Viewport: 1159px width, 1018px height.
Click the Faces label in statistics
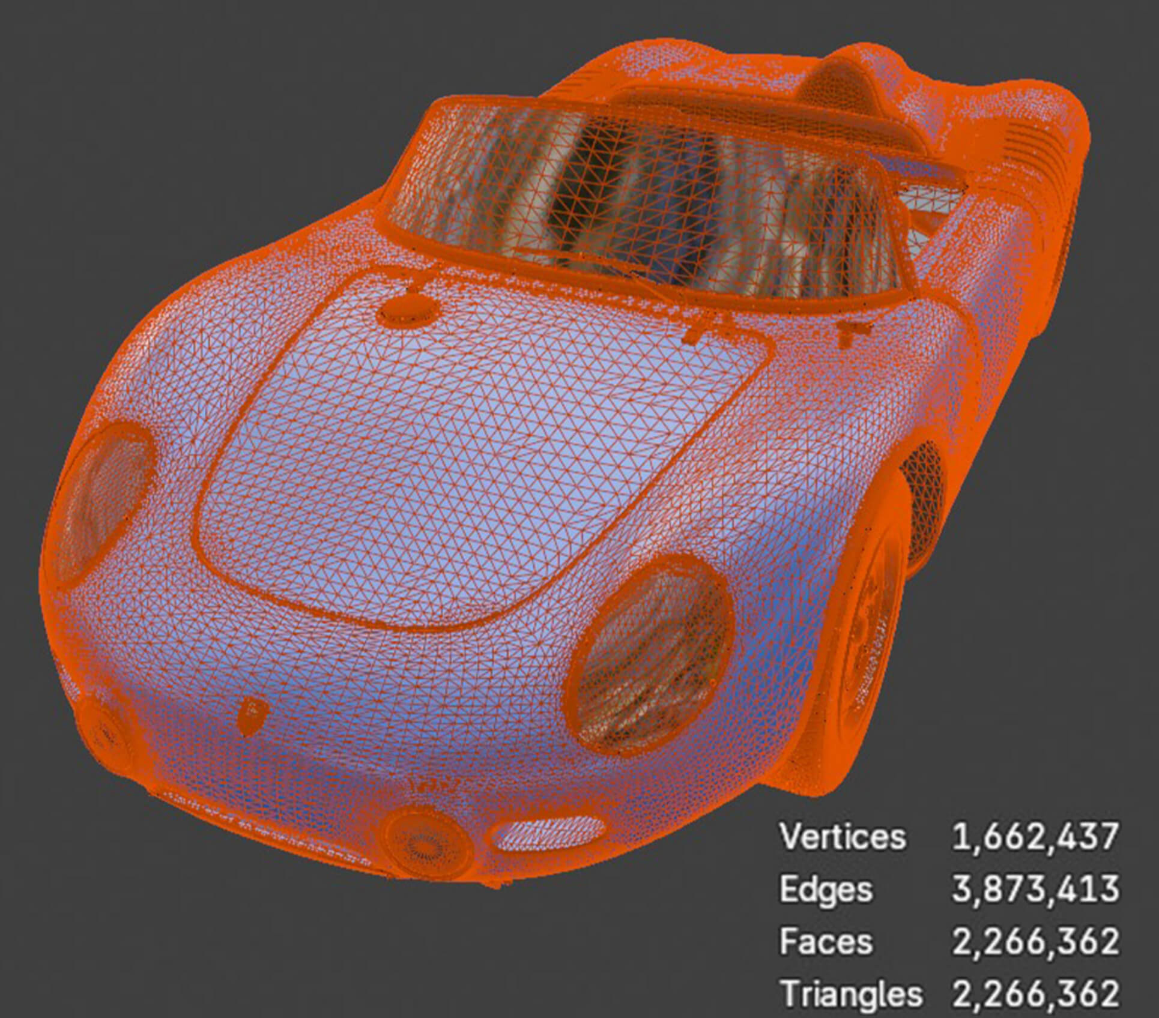tap(826, 941)
